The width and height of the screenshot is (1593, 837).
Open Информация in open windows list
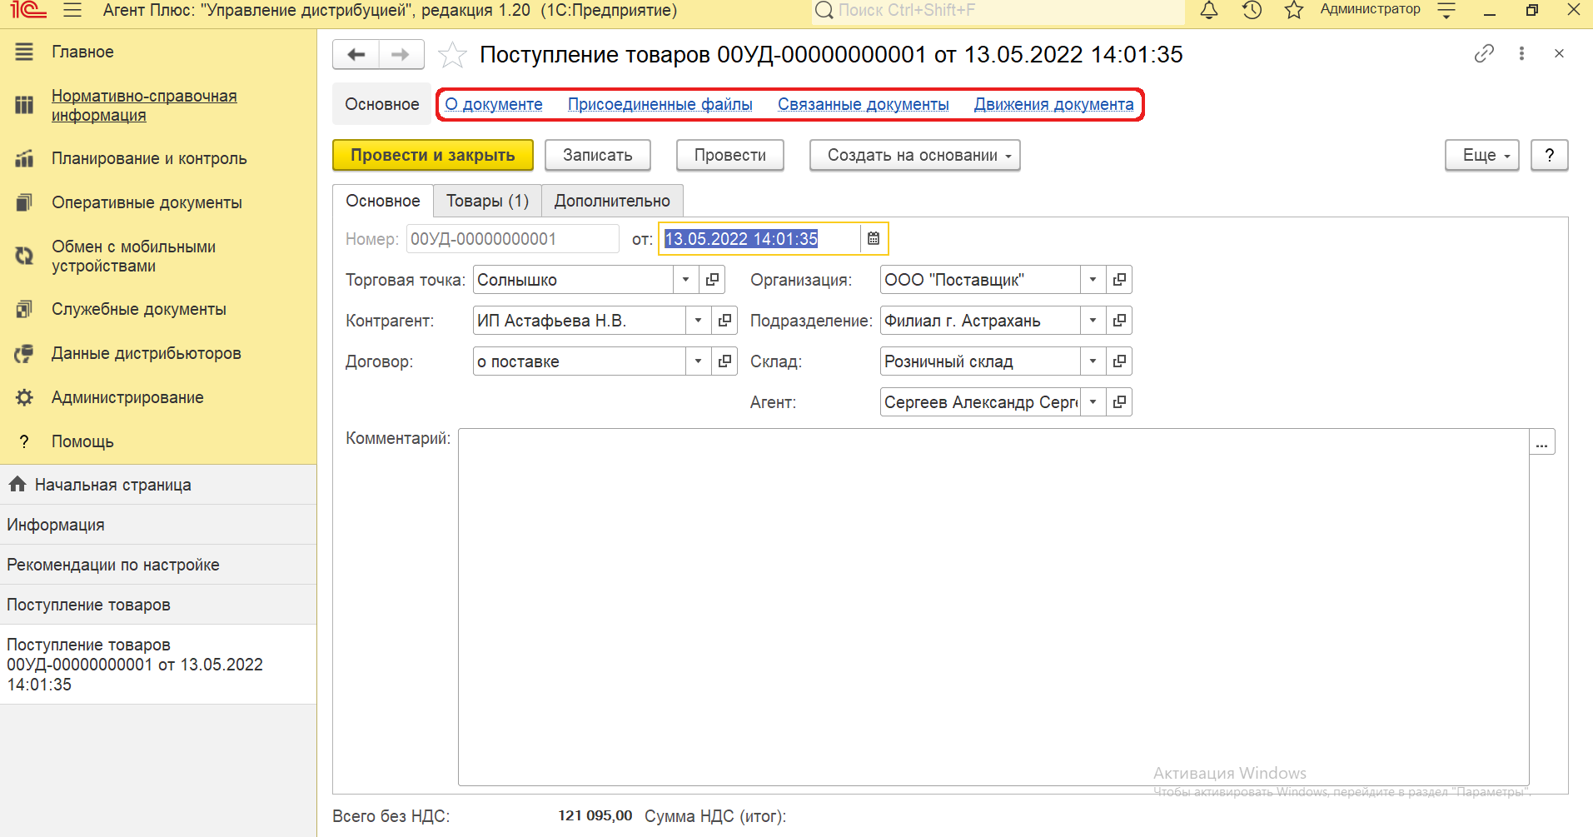[158, 525]
